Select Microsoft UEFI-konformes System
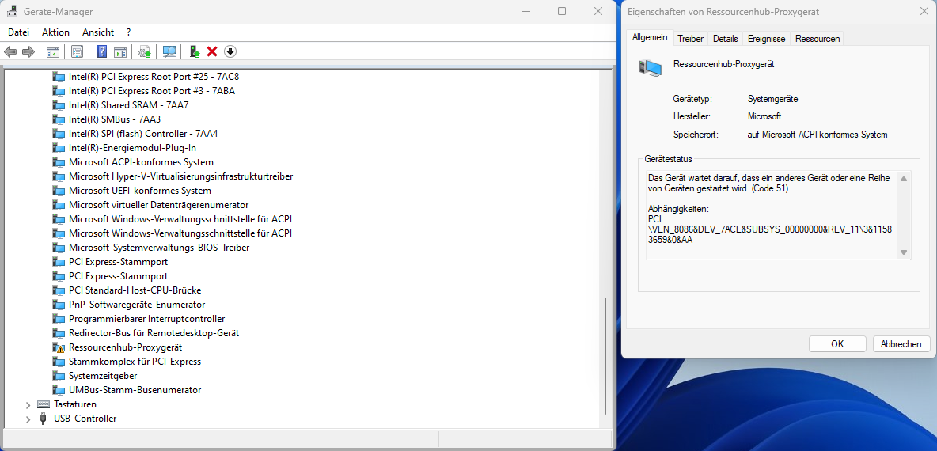 pyautogui.click(x=140, y=191)
